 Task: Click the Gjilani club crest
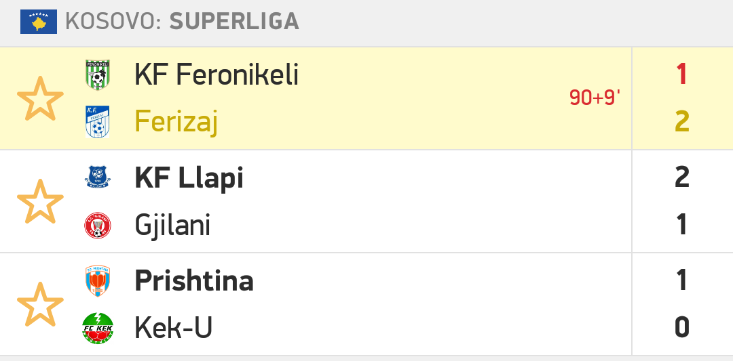click(x=98, y=225)
